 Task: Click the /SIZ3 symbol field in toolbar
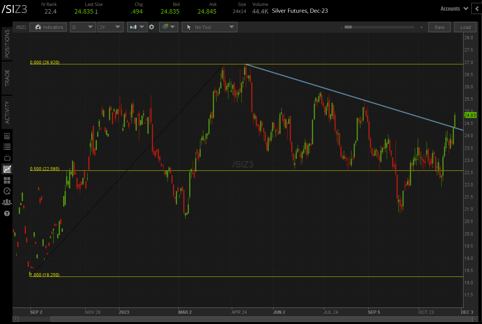pos(21,27)
